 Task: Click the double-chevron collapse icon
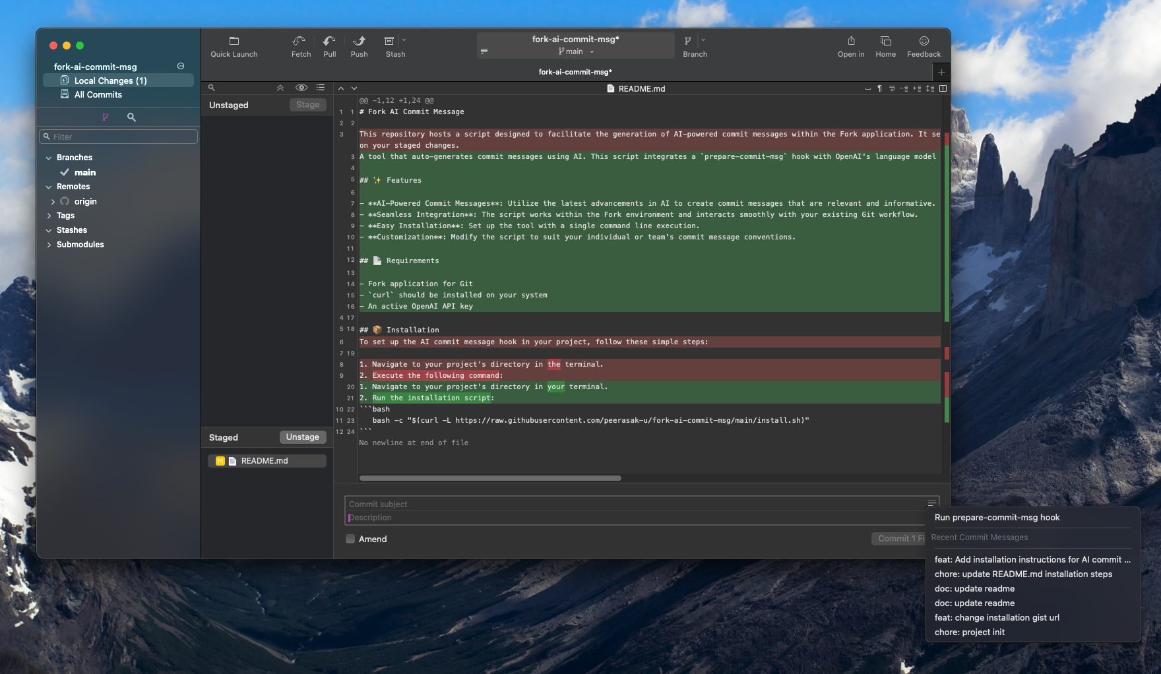tap(280, 88)
